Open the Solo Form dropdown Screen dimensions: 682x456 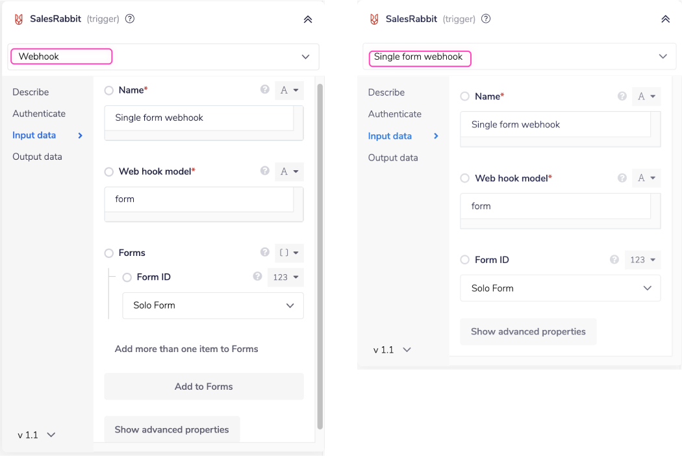(x=212, y=305)
